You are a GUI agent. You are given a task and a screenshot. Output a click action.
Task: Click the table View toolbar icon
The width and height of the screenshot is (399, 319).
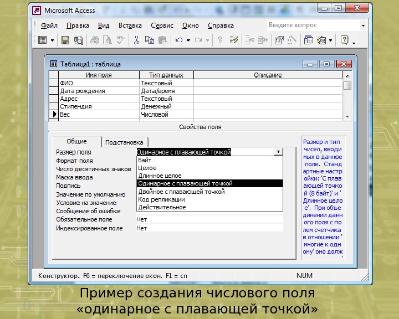[42, 40]
